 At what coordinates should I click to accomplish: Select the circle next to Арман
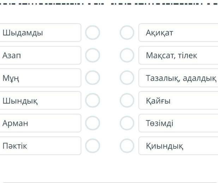93,123
